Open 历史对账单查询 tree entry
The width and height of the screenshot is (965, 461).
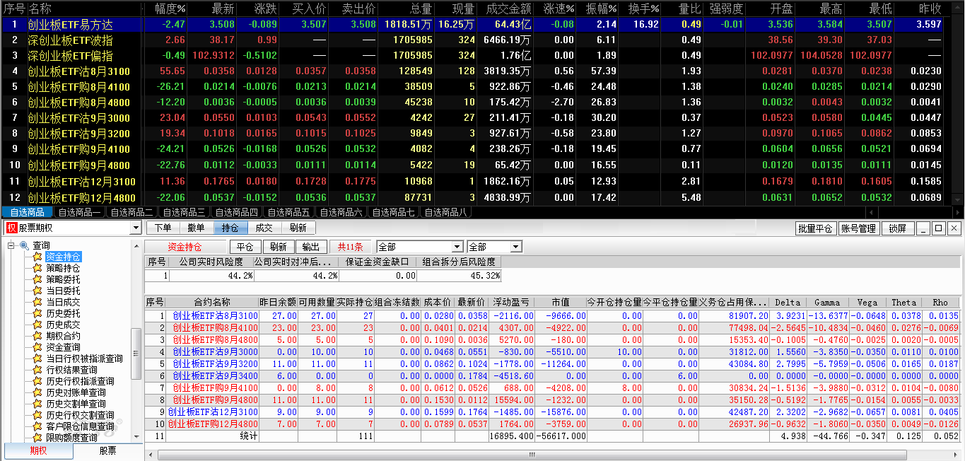76,392
